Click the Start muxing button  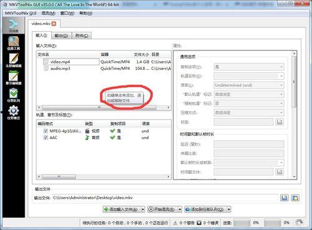tap(163, 209)
